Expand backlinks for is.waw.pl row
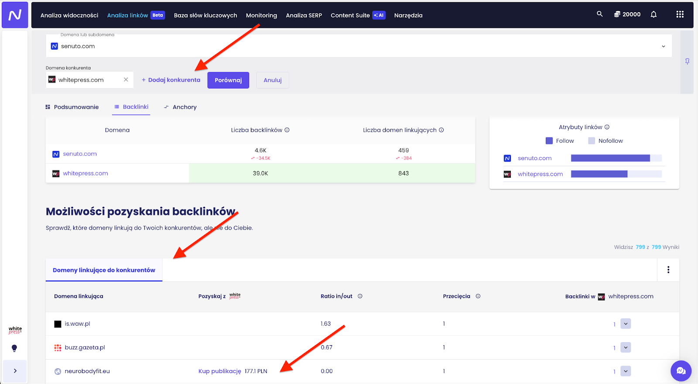 [626, 324]
